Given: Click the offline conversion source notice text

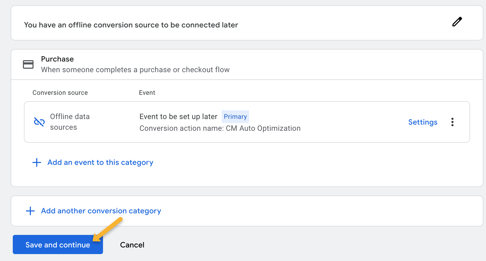Looking at the screenshot, I should (131, 25).
